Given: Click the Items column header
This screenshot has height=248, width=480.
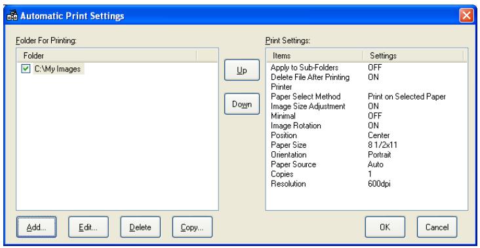Looking at the screenshot, I should (314, 56).
